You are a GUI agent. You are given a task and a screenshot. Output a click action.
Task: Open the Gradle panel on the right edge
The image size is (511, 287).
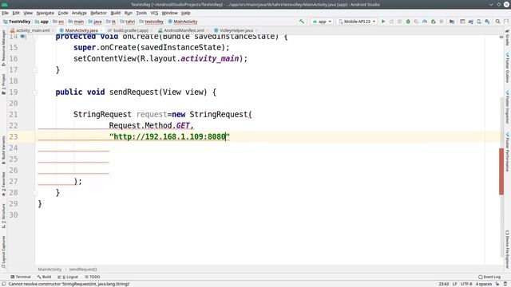pyautogui.click(x=508, y=37)
